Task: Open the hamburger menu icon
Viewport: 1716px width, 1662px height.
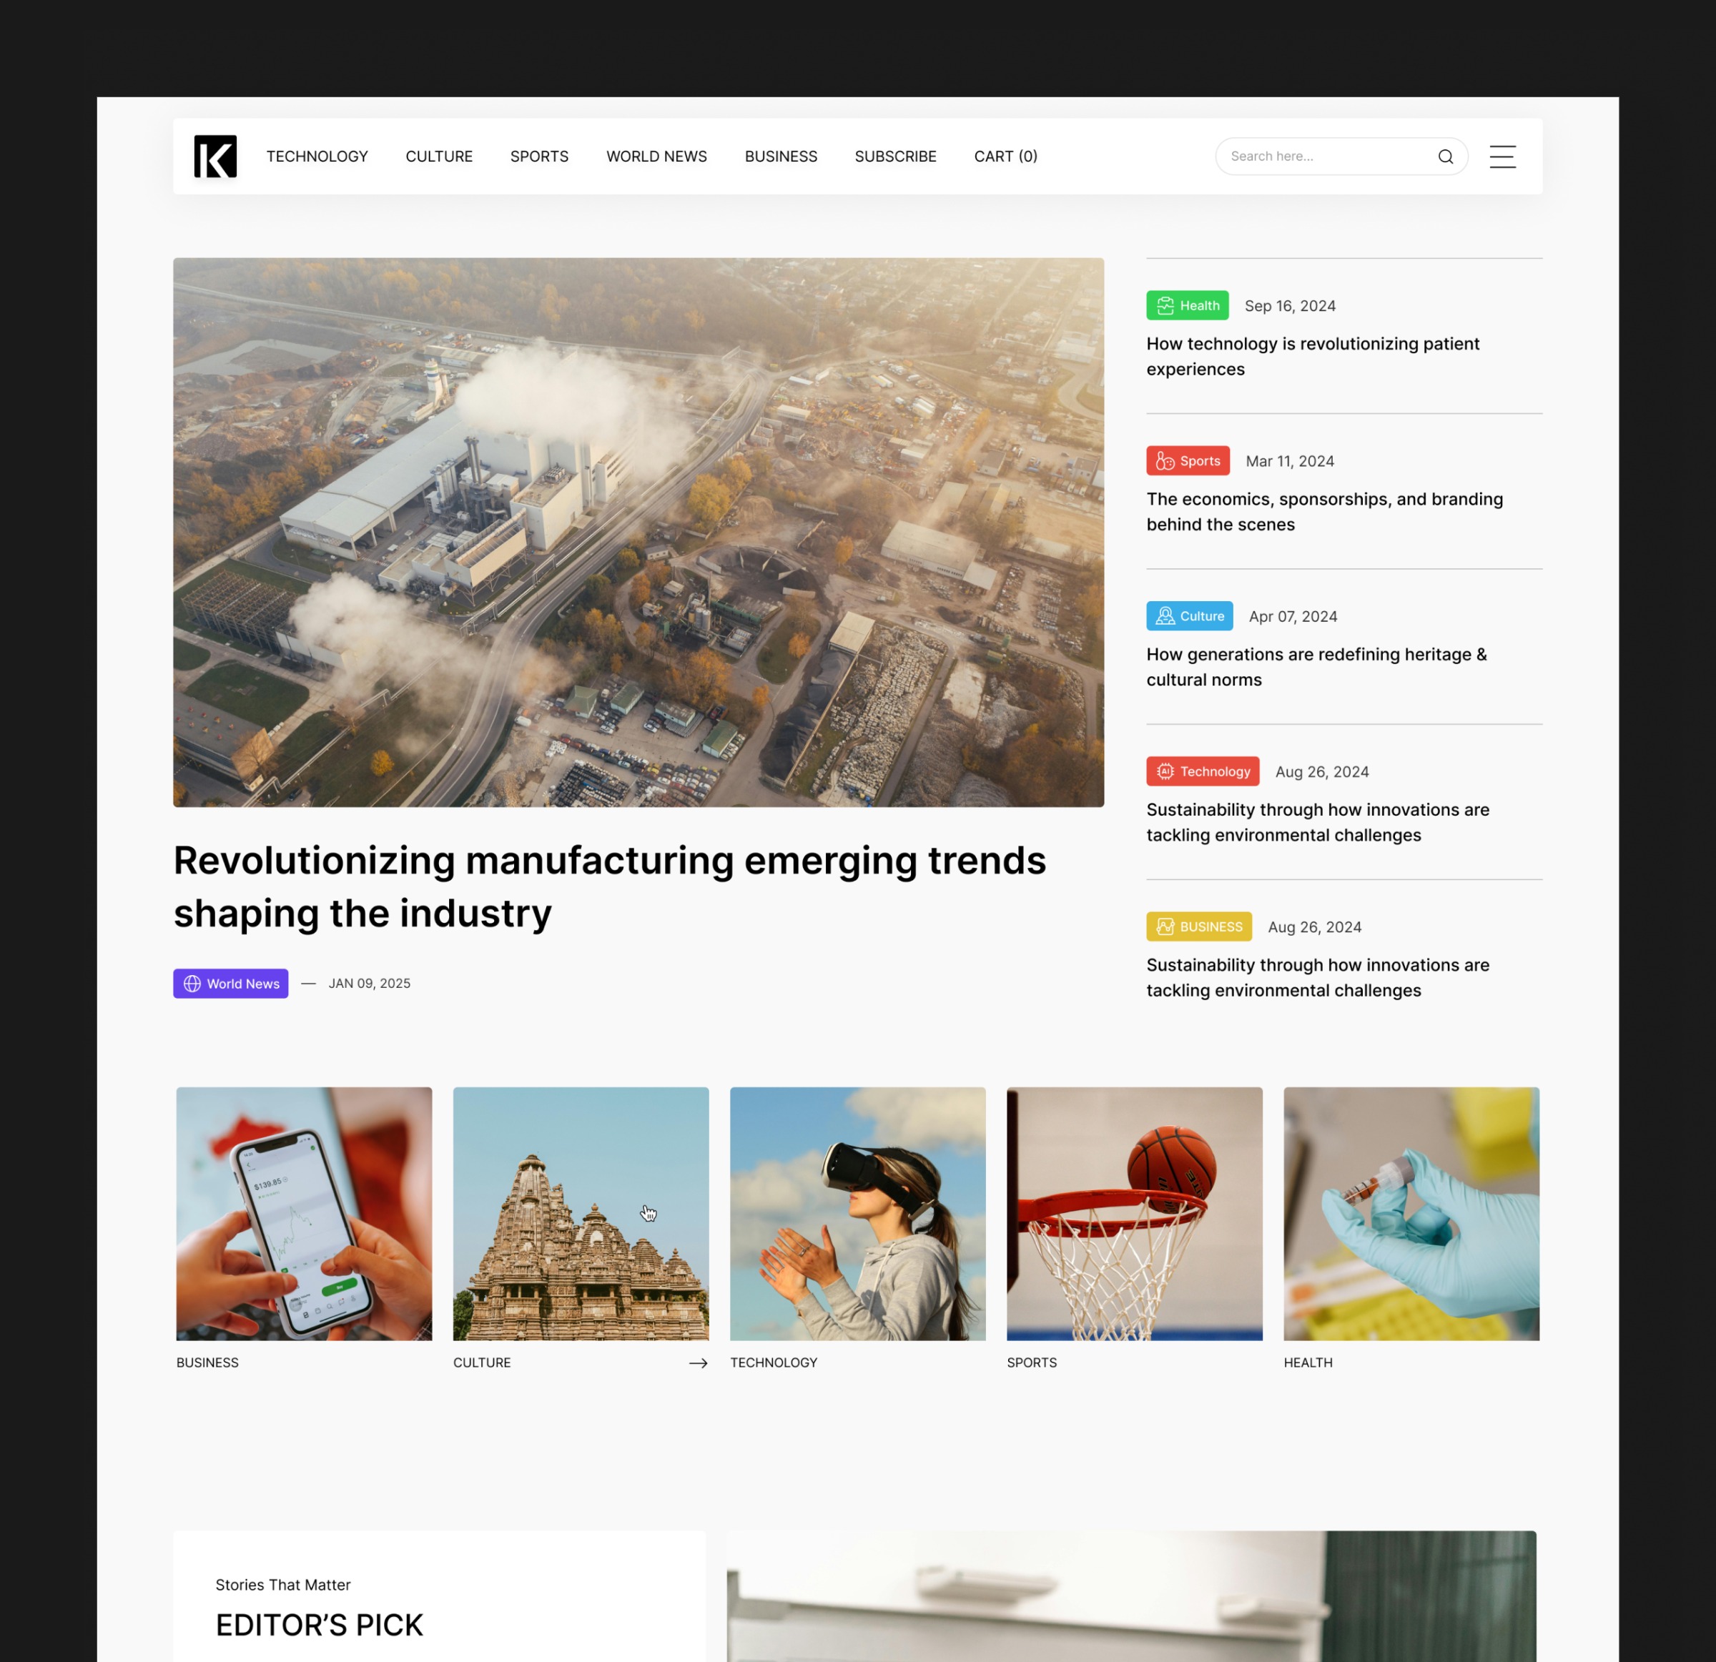Action: (x=1502, y=157)
